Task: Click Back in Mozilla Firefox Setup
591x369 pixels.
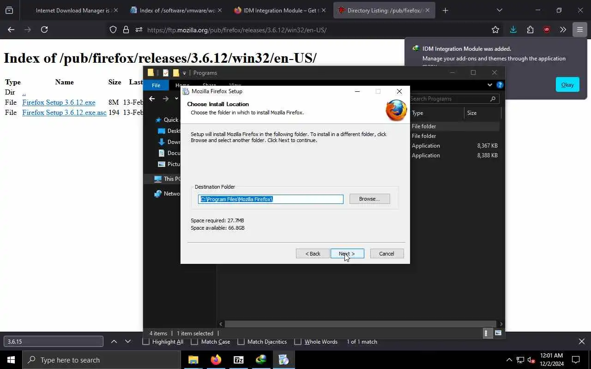Action: coord(313,254)
